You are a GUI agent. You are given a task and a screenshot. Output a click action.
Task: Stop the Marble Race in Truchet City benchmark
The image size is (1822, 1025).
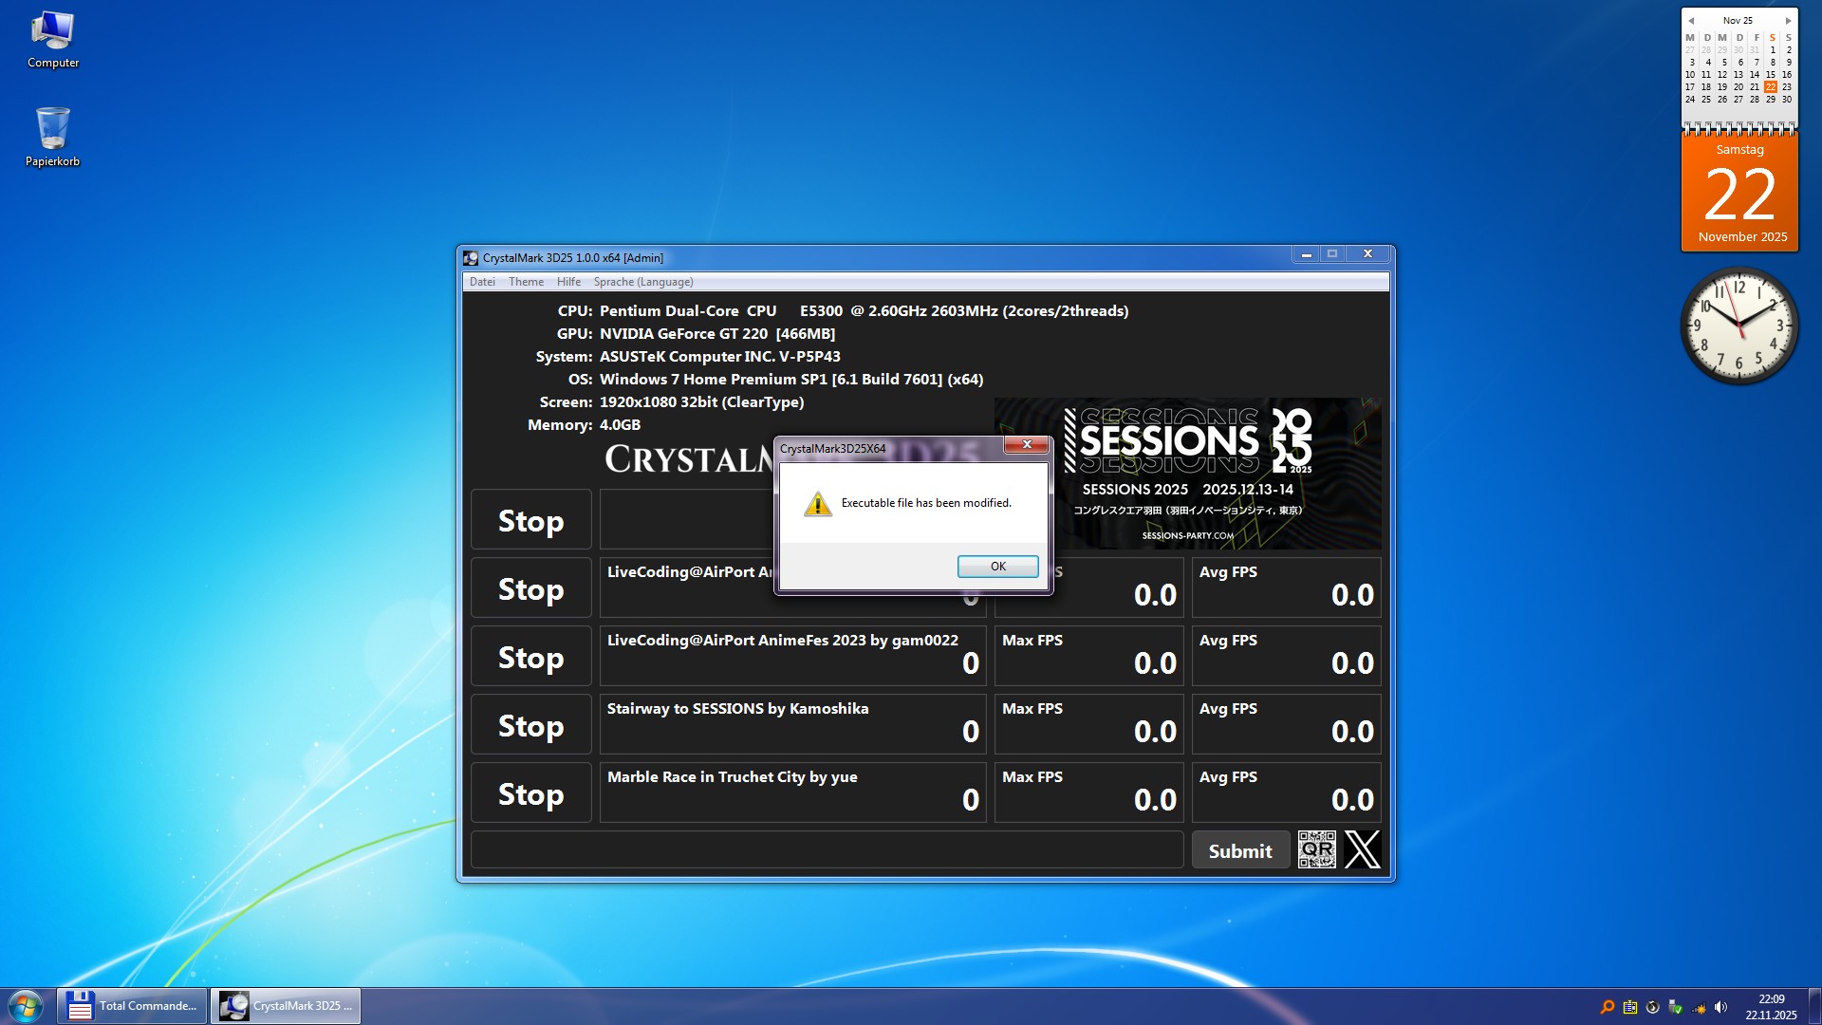click(x=530, y=793)
